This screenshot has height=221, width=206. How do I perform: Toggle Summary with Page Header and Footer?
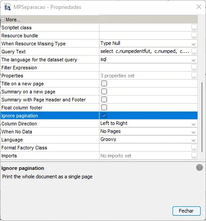pyautogui.click(x=104, y=100)
